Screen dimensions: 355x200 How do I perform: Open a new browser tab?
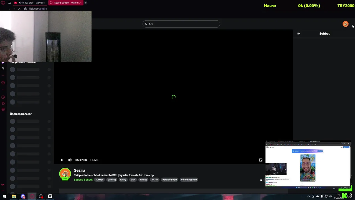click(x=86, y=3)
